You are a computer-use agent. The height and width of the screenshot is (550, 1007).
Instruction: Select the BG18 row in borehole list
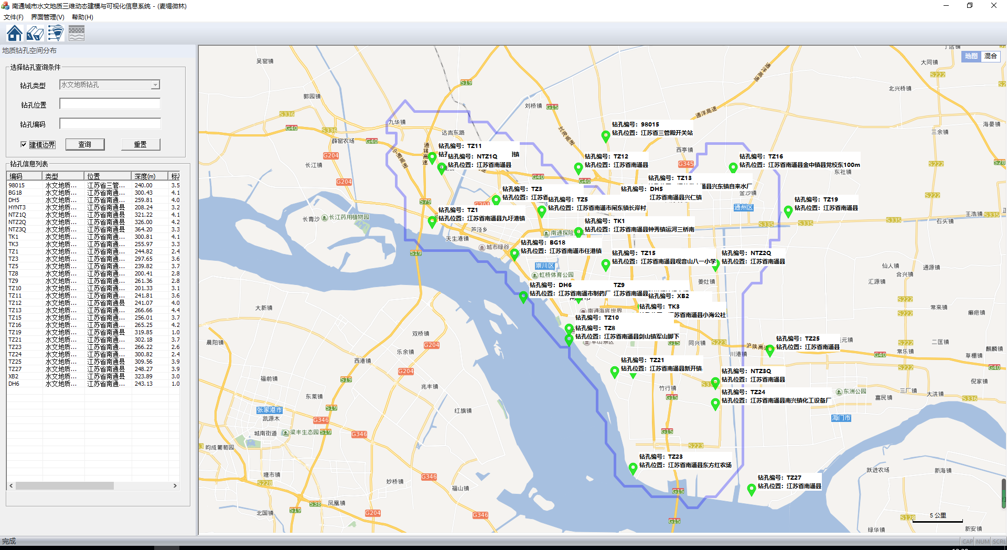(93, 193)
